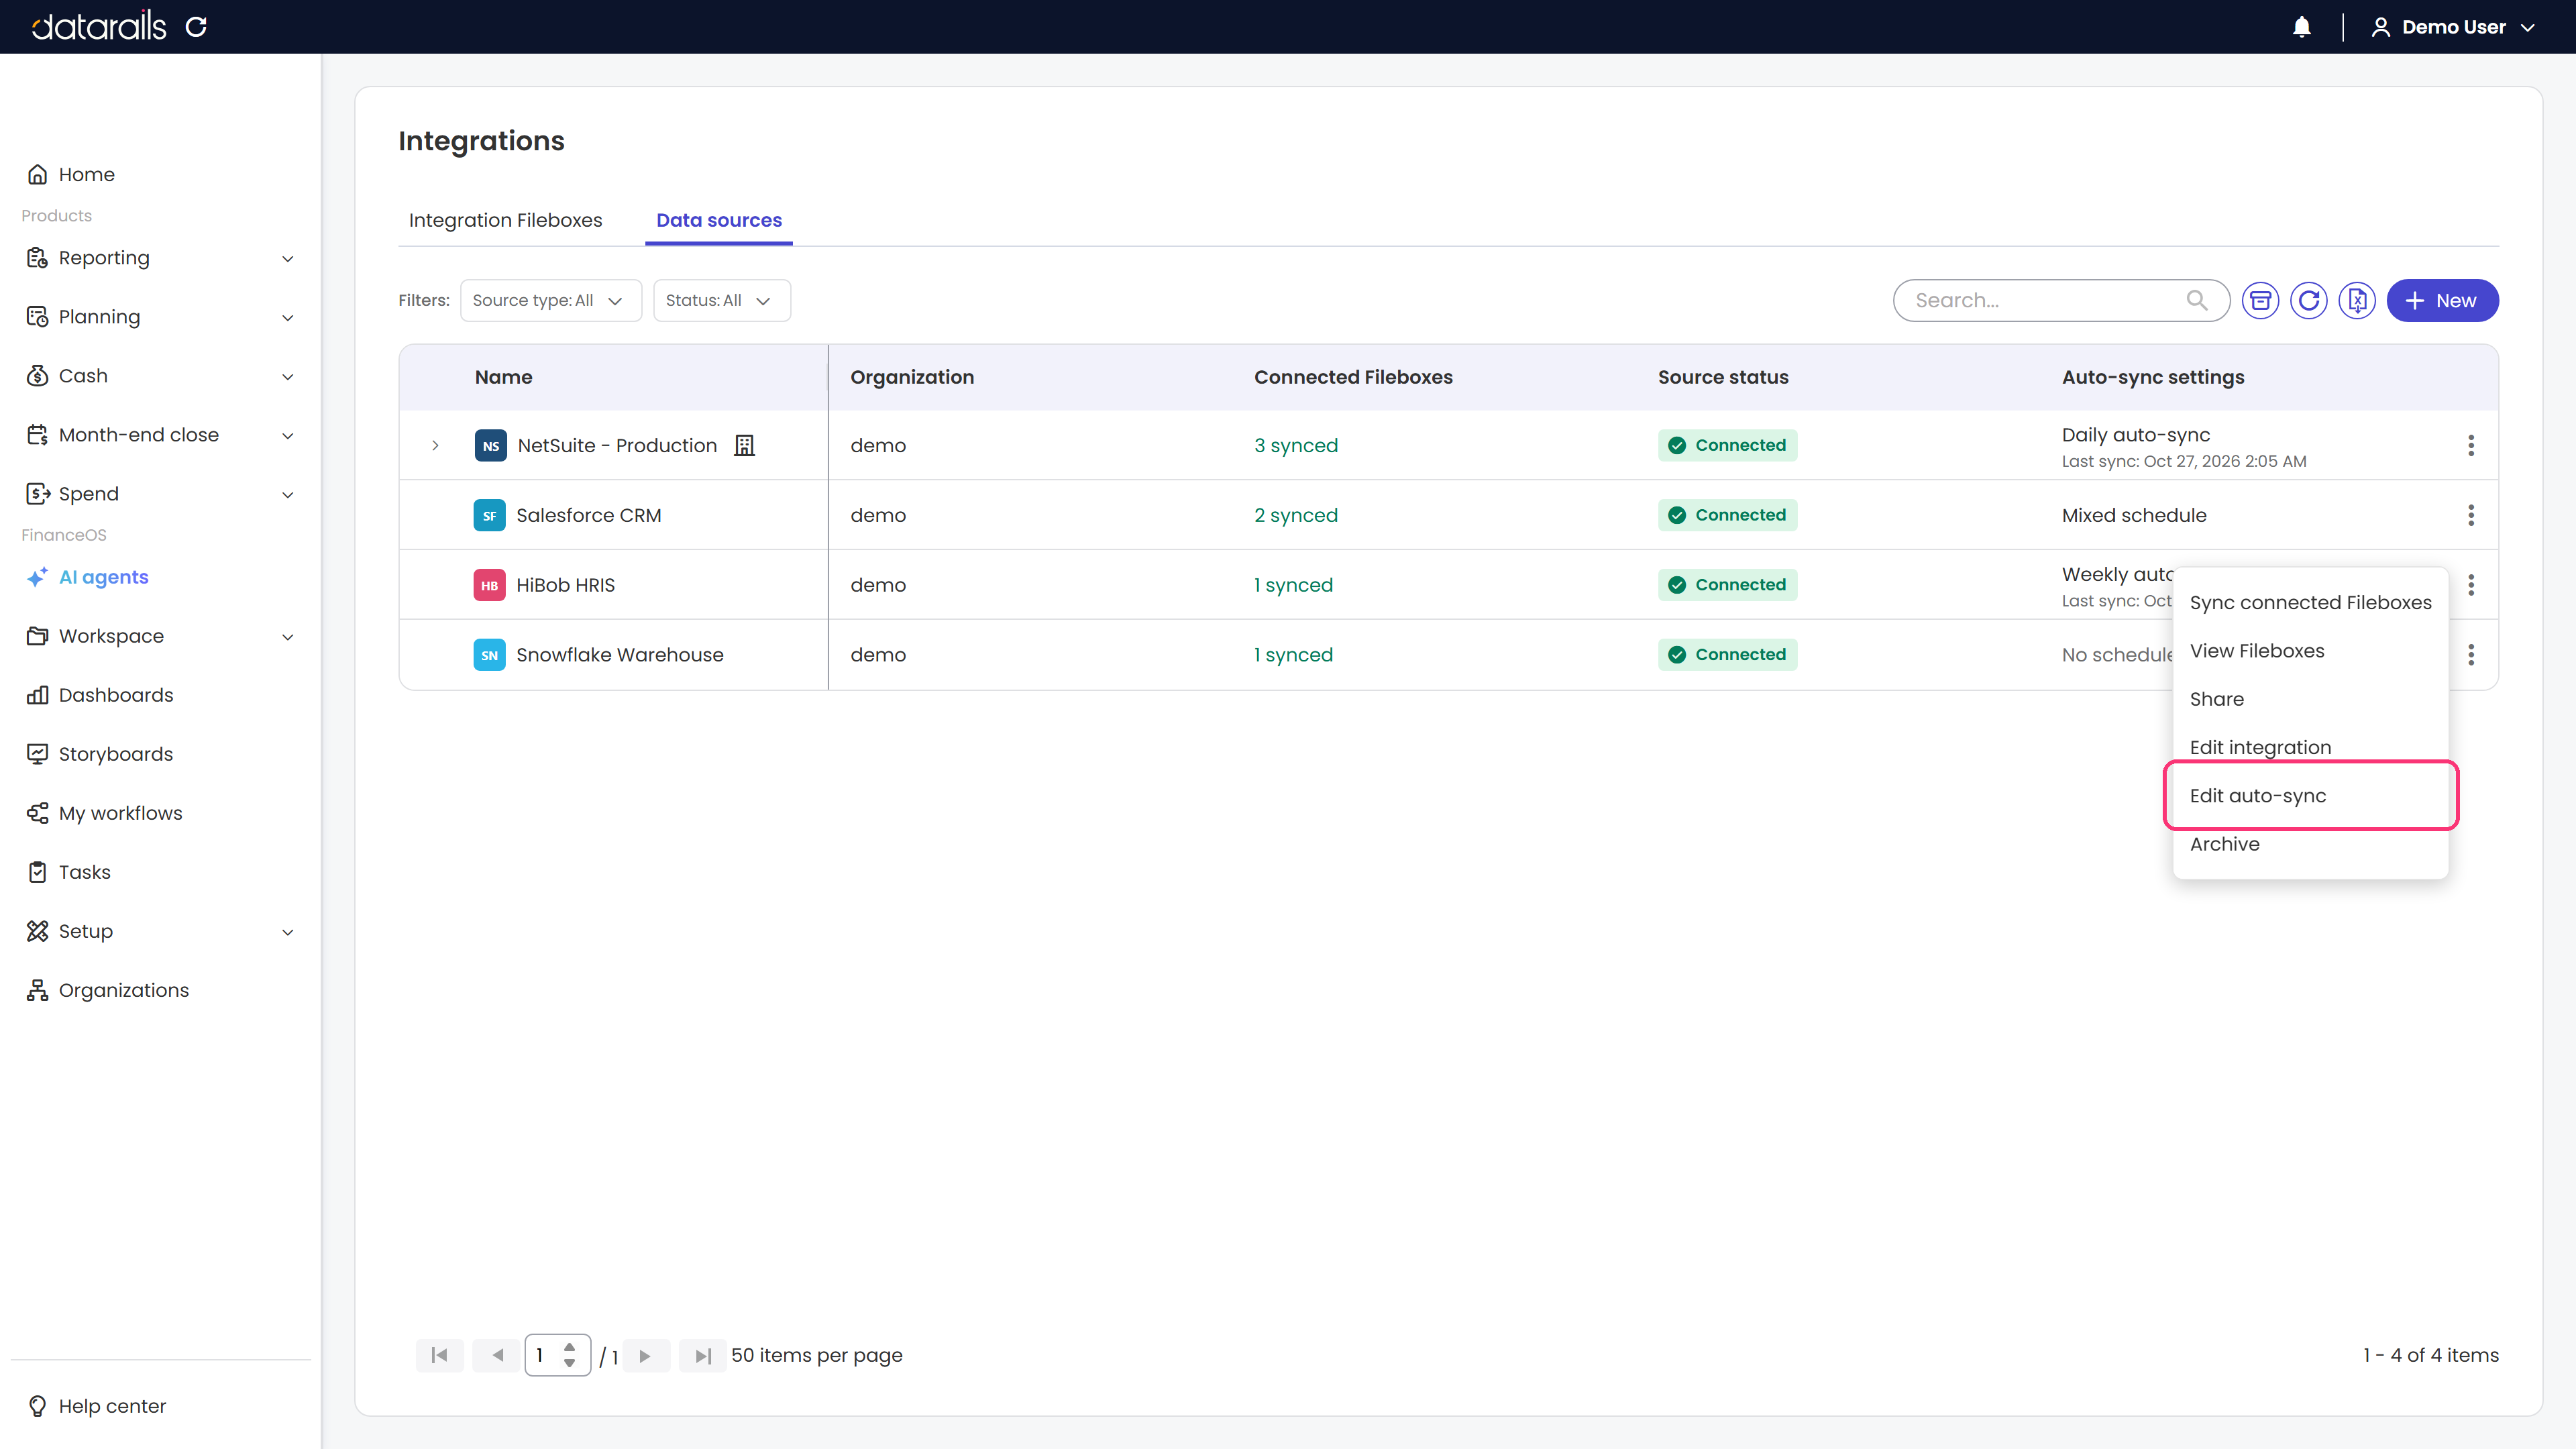Open the HiBob HRIS row three-dot menu
Viewport: 2576px width, 1449px height.
pyautogui.click(x=2471, y=585)
